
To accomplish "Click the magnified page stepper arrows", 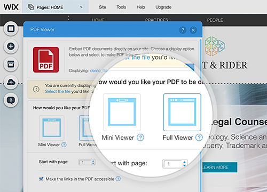I will point(185,164).
